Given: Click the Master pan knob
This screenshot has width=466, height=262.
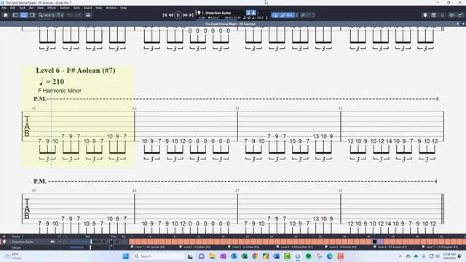Looking at the screenshot, I should pyautogui.click(x=111, y=247).
